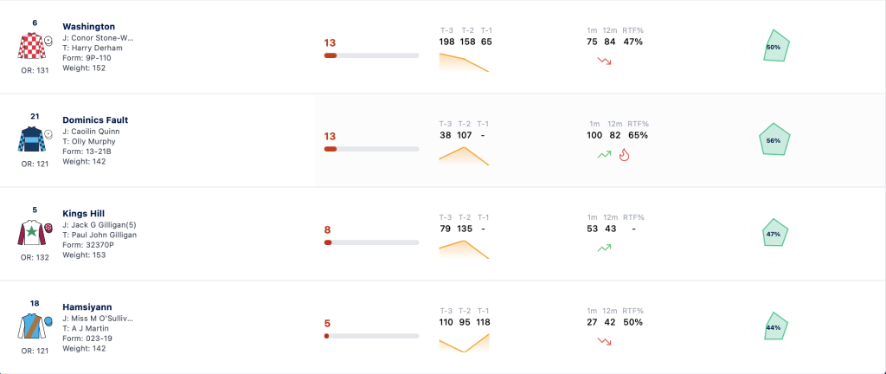Click Washington's red downward trend arrow
886x374 pixels.
tap(605, 61)
